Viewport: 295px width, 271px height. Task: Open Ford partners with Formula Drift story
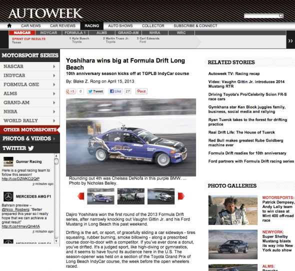pos(251,161)
